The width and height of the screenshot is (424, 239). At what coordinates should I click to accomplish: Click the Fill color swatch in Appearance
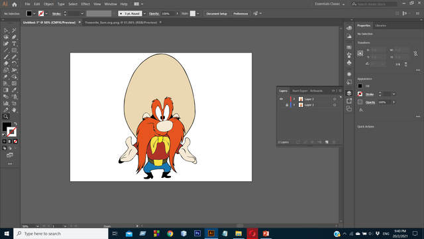click(x=360, y=86)
